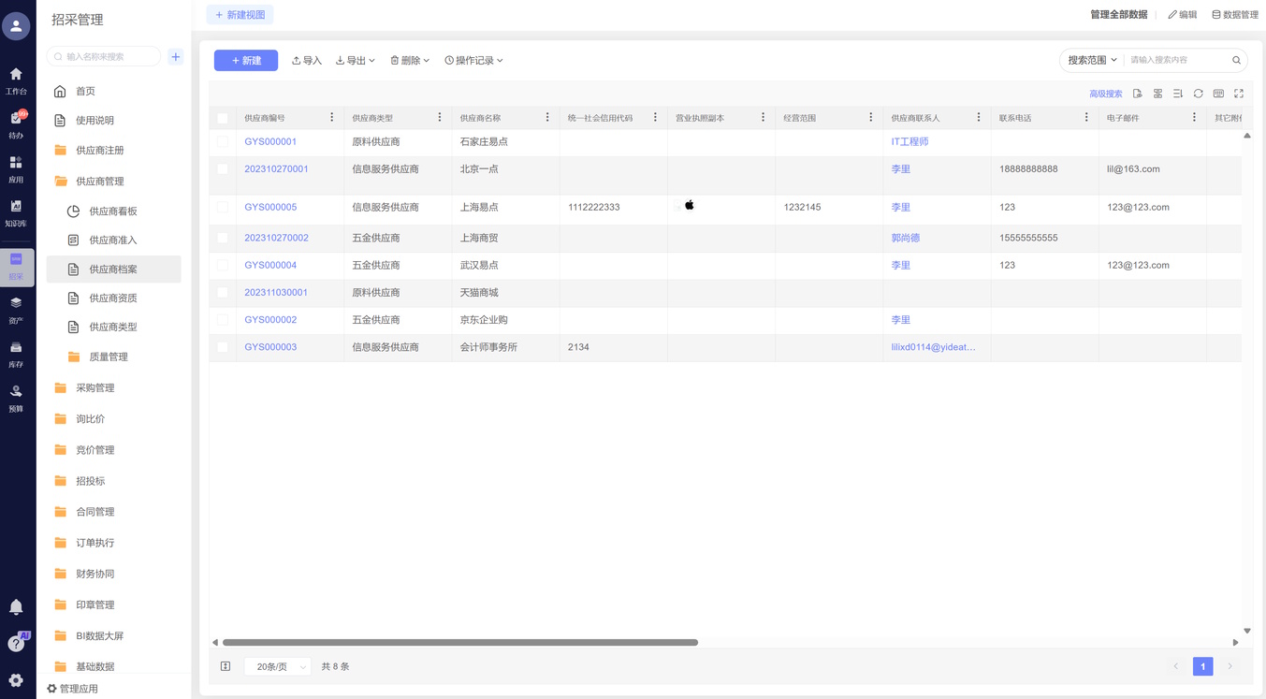Screen dimensions: 1266x699
Task: Click the notification bell icon
Action: click(16, 607)
